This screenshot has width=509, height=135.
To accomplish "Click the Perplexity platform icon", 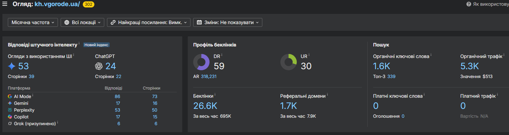I will pyautogui.click(x=10, y=110).
